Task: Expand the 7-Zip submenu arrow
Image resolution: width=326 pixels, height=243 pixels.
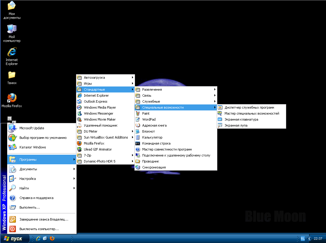Action: 132,155
